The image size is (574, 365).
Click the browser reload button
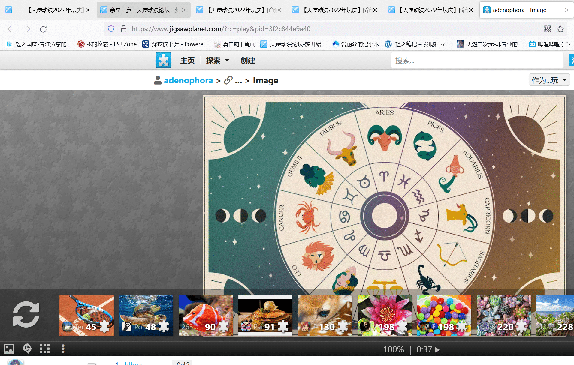43,29
